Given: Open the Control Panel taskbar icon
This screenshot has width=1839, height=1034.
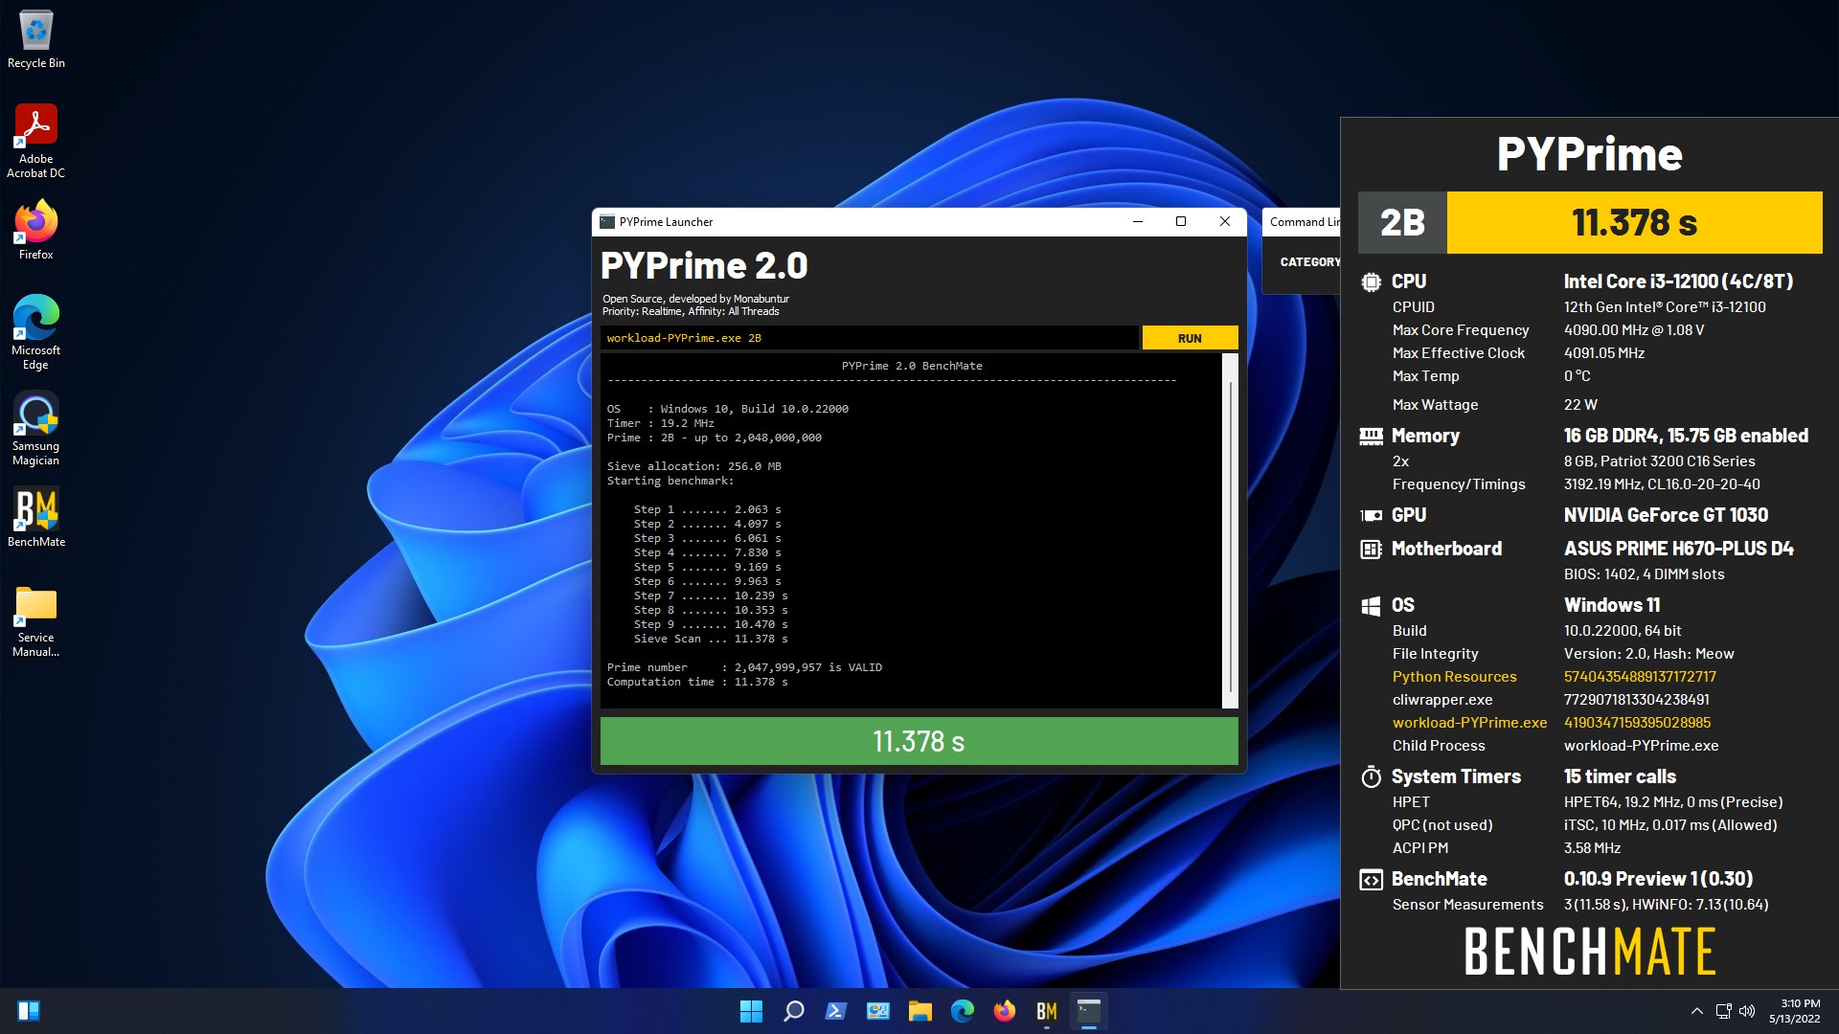Looking at the screenshot, I should [878, 1011].
